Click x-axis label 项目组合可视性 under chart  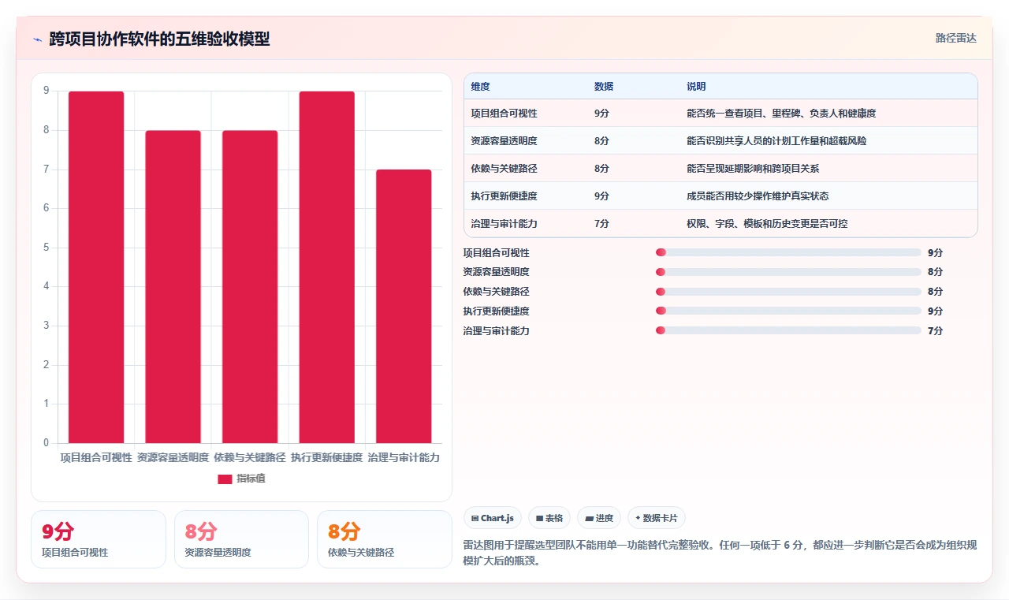pos(96,457)
